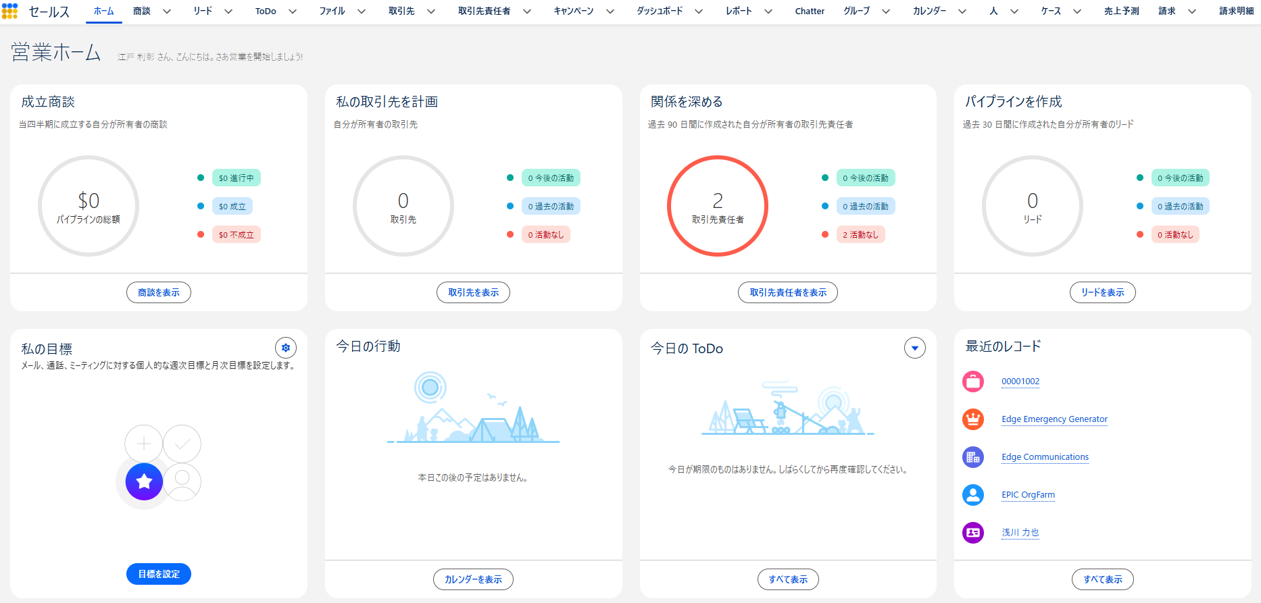Click 0 過去の活動 in 関係を深める
Viewport: 1261px width, 603px height.
coord(866,207)
